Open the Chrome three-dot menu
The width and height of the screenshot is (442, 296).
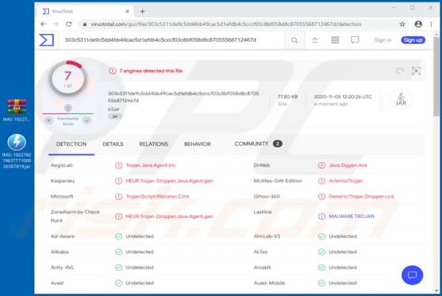(x=431, y=24)
